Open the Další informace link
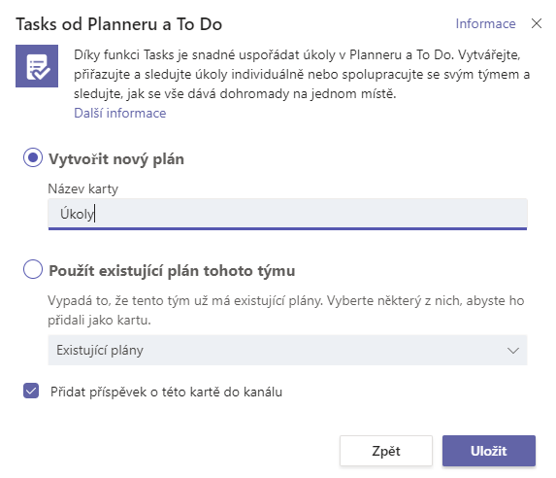Screen dimensions: 556x478 [x=120, y=113]
